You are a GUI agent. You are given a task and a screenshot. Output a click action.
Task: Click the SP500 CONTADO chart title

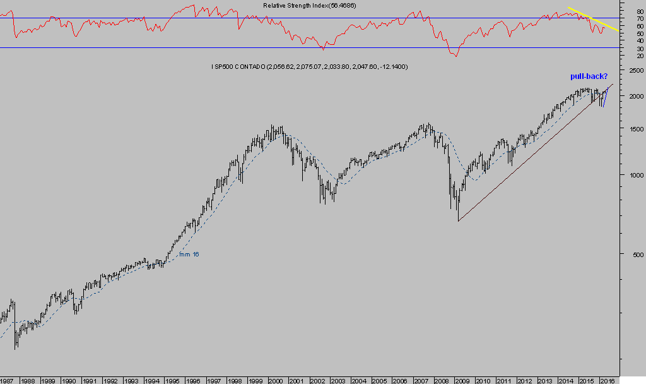[309, 66]
